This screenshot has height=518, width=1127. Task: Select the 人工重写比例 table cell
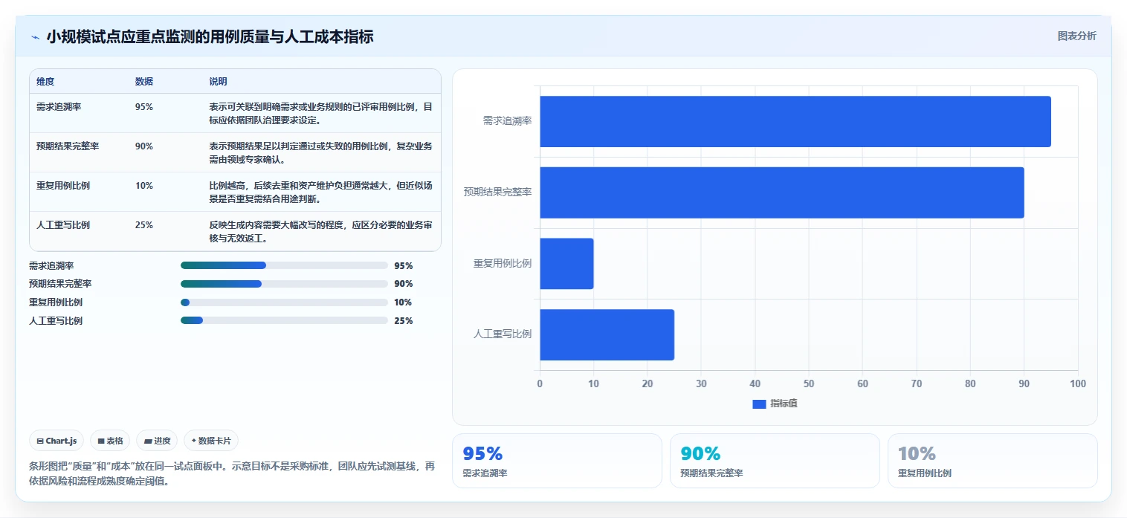63,225
